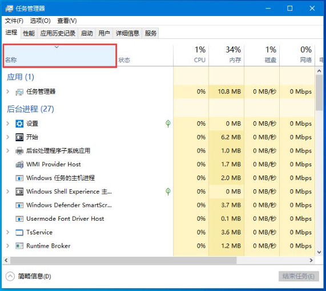
Task: Expand the 设置 process entry
Action: pyautogui.click(x=7, y=123)
